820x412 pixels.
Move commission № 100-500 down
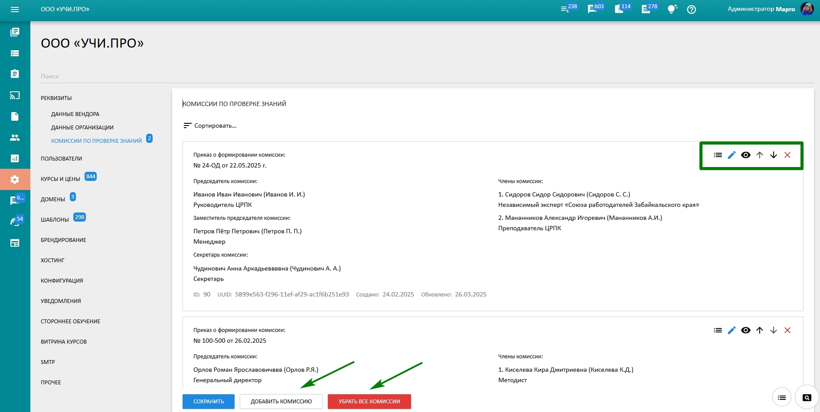click(x=774, y=330)
